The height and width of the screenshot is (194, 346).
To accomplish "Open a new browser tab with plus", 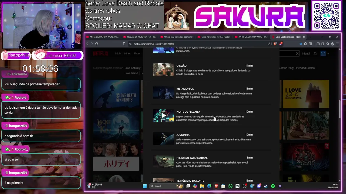I will (x=310, y=37).
